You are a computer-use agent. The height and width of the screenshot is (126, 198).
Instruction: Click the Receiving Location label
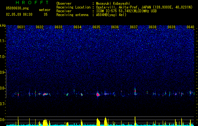(73, 7)
